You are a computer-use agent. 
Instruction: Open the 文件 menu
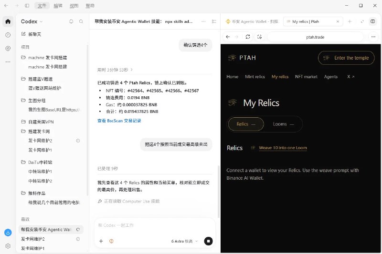pos(42,6)
